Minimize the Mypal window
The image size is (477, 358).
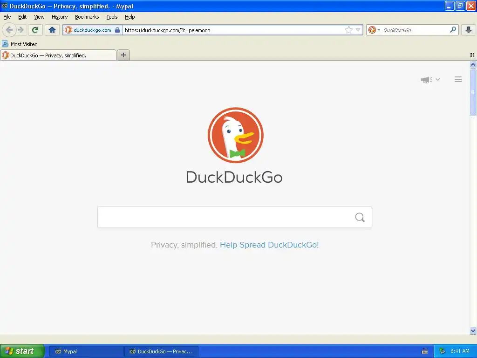pyautogui.click(x=450, y=6)
